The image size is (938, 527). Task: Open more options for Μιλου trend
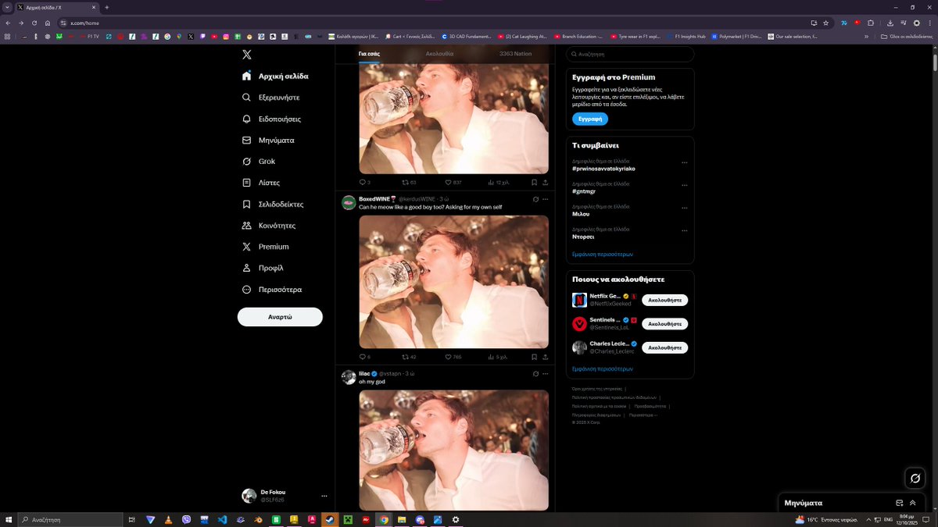click(x=685, y=208)
